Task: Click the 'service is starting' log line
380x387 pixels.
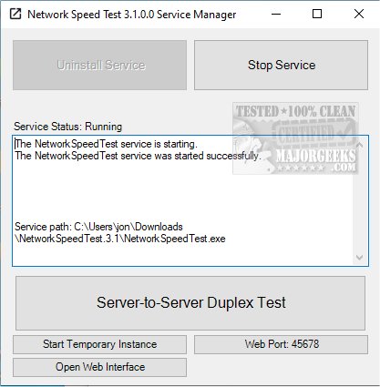Action: 106,144
